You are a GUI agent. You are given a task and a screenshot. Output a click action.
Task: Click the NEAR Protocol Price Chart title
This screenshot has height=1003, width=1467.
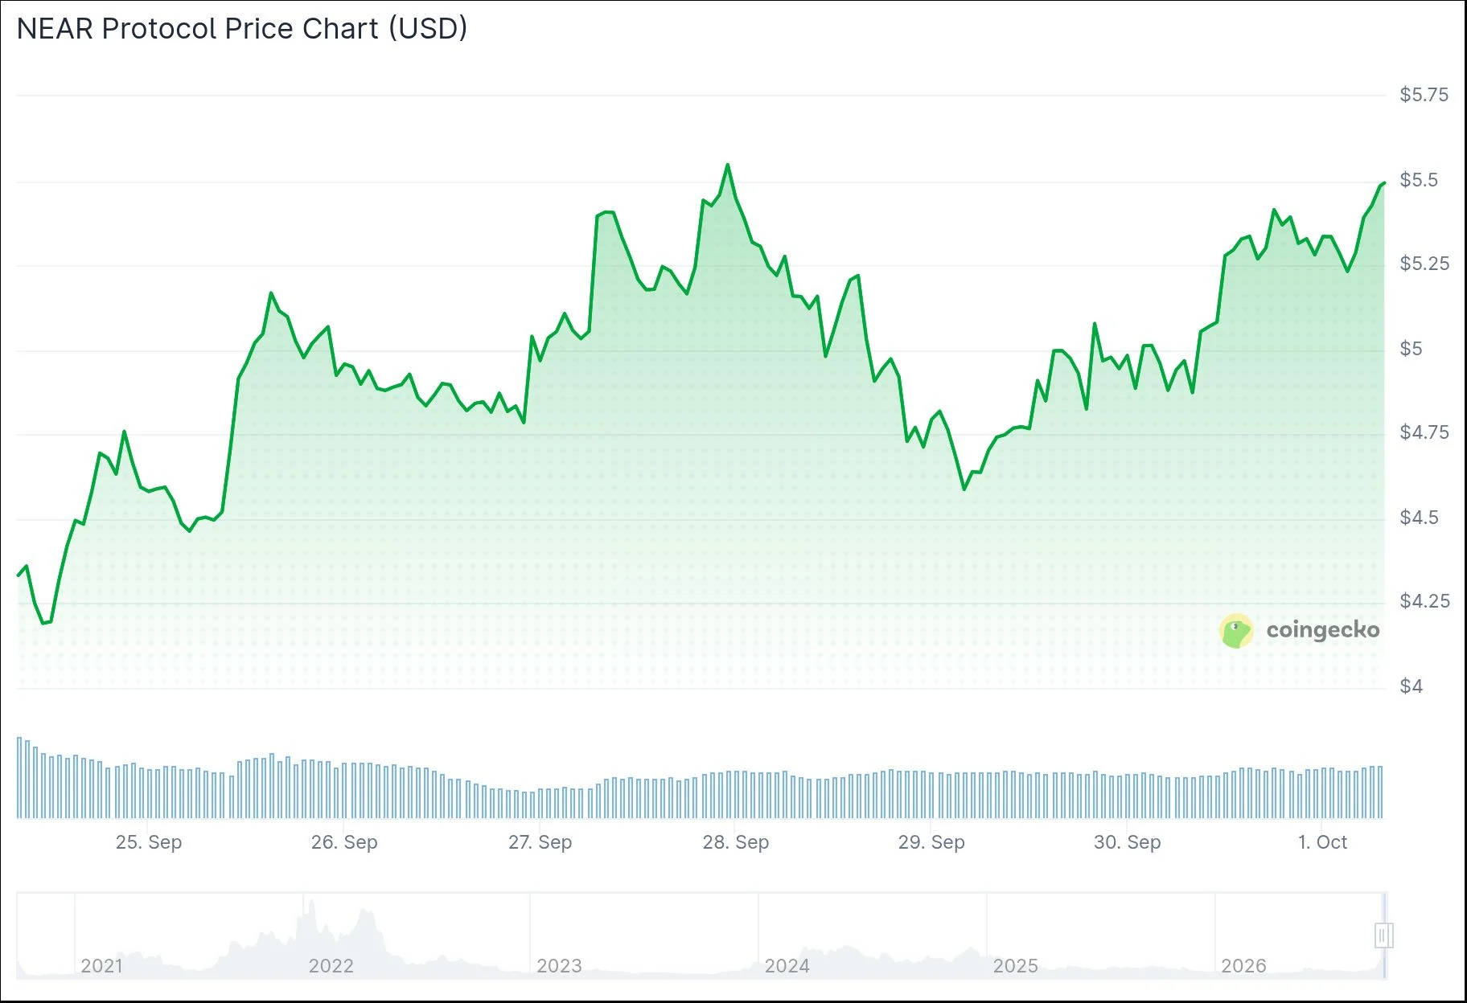[x=242, y=29]
